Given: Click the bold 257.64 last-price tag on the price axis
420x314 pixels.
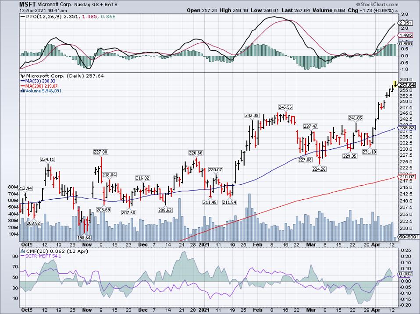Looking at the screenshot, I should [407, 85].
